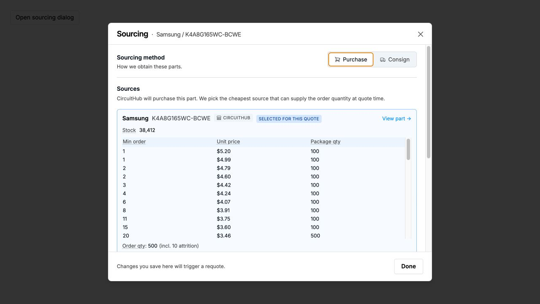Select the $3.91 unit price

click(224, 210)
